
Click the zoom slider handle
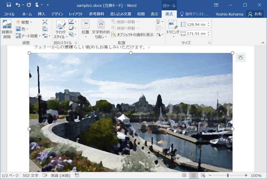(228, 175)
